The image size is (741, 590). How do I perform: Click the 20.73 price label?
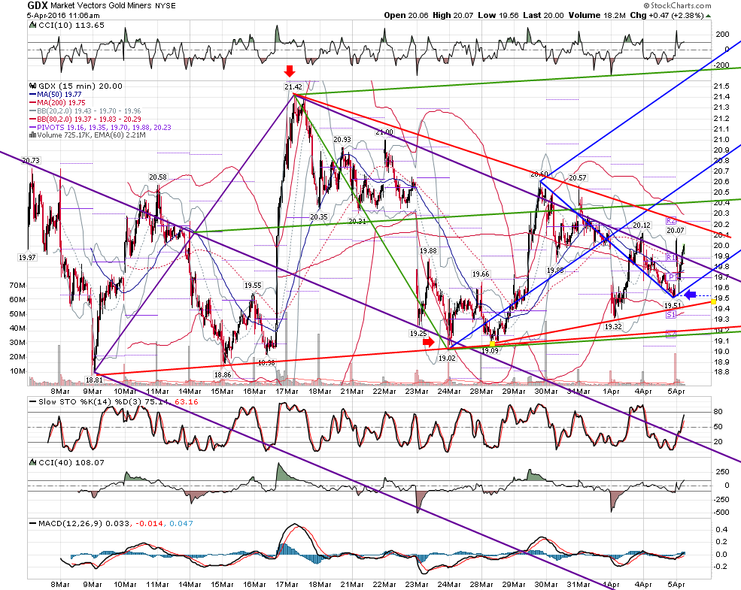31,161
